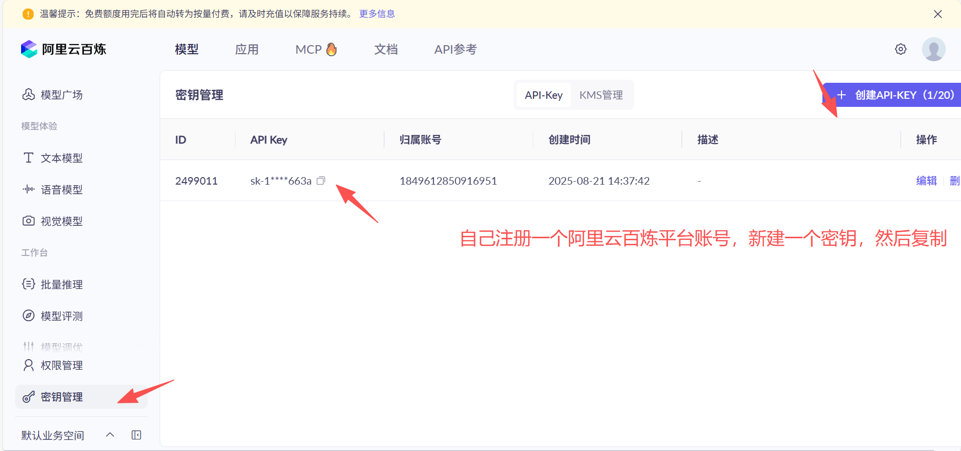The image size is (961, 451).
Task: Open 语音模型 sidebar label
Action: [x=62, y=189]
